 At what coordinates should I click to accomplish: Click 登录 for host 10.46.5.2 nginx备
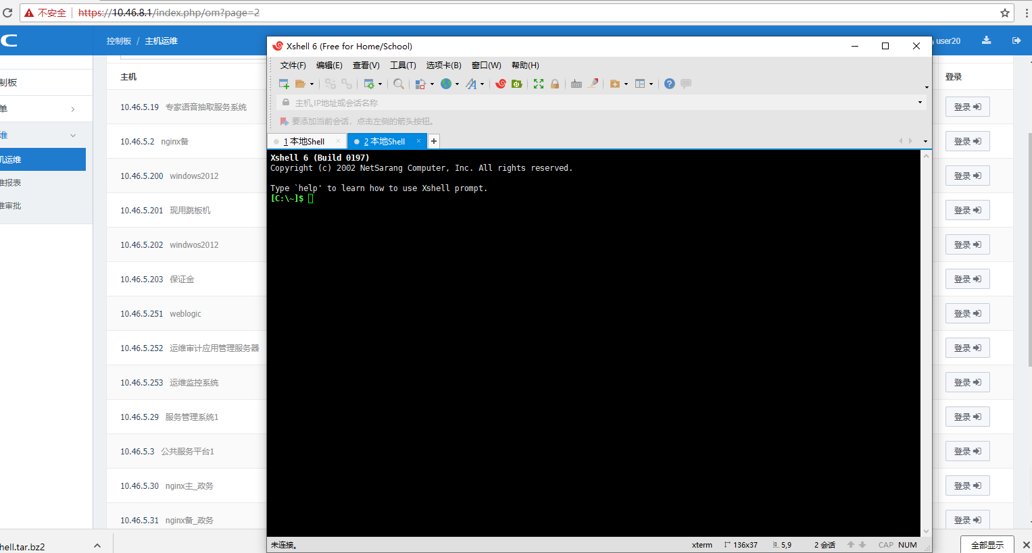(x=967, y=141)
